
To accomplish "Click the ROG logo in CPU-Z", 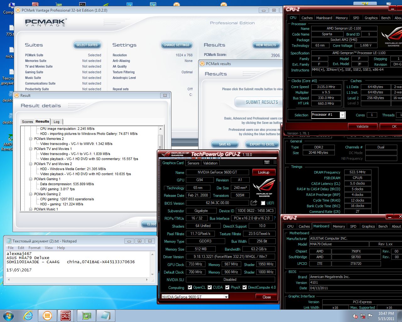I will tap(392, 37).
